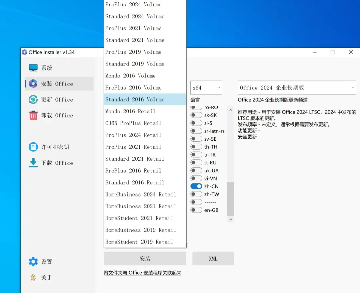Select ProPlus 2024 Retail
This screenshot has width=360, height=293.
pyautogui.click(x=145, y=135)
